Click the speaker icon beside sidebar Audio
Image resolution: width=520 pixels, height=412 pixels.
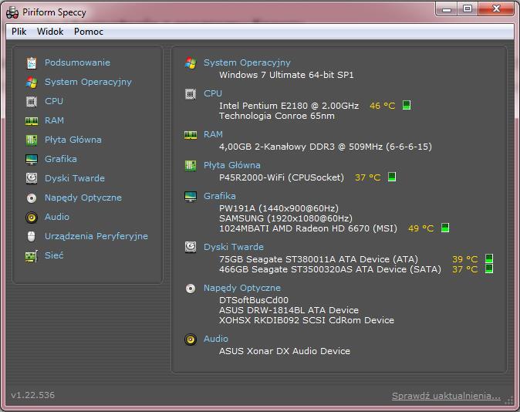(x=32, y=218)
